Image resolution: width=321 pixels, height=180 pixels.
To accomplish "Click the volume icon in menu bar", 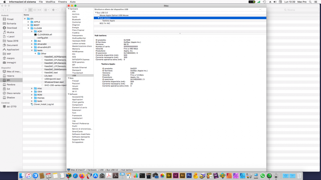I will tap(275, 2).
